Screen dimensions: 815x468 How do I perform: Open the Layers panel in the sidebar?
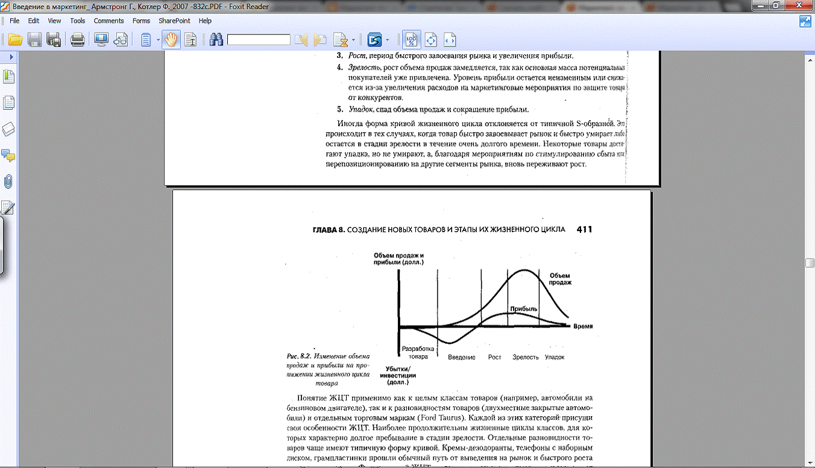9,130
